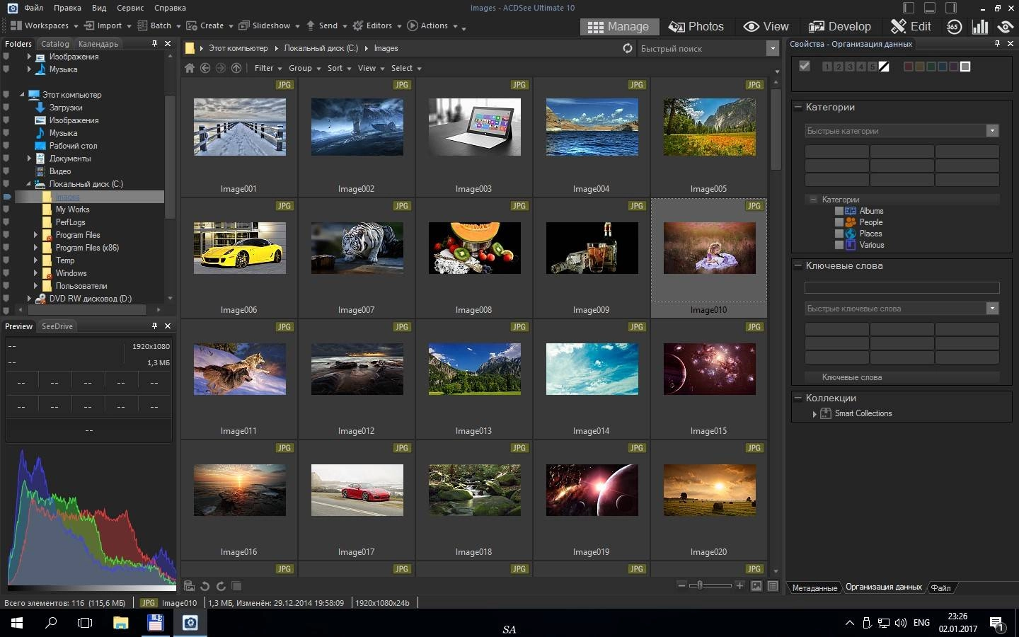Rotate image left with the counterclockwise icon
Screen dimensions: 1019x637
(x=205, y=586)
